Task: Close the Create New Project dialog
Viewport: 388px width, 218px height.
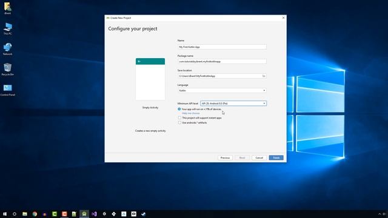Action: tap(283, 18)
